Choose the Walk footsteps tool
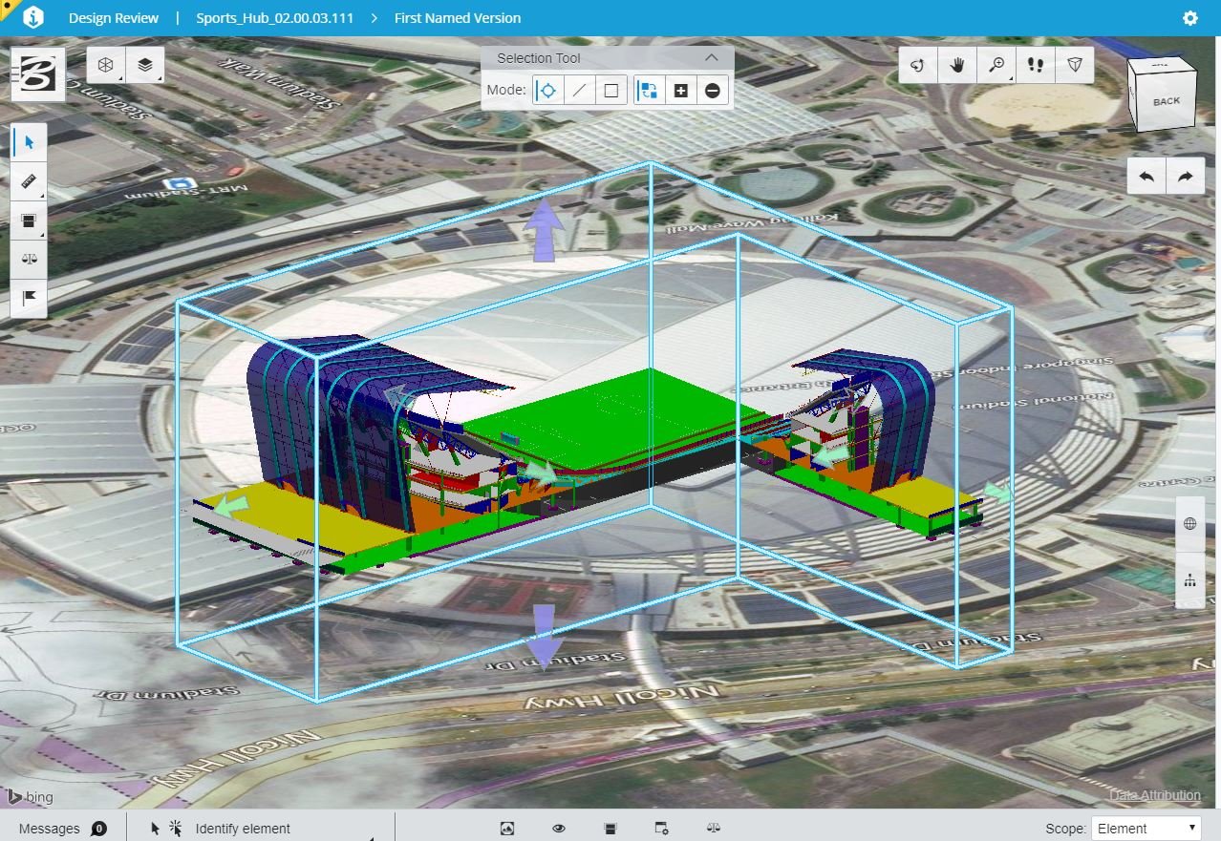The image size is (1221, 841). click(1035, 65)
